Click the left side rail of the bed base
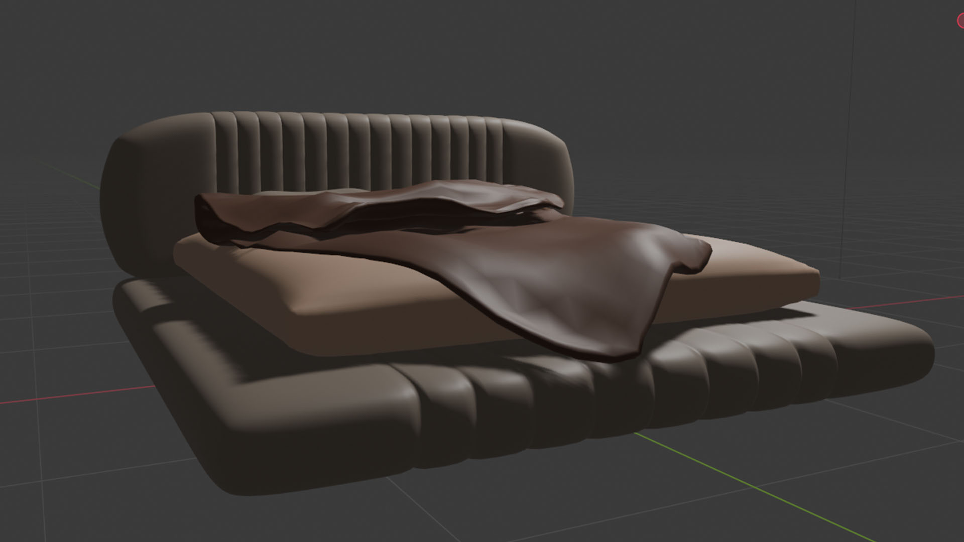The width and height of the screenshot is (964, 542). (151, 321)
